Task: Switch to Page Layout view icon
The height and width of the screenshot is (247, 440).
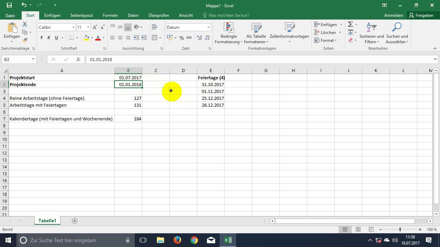Action: coord(358,230)
